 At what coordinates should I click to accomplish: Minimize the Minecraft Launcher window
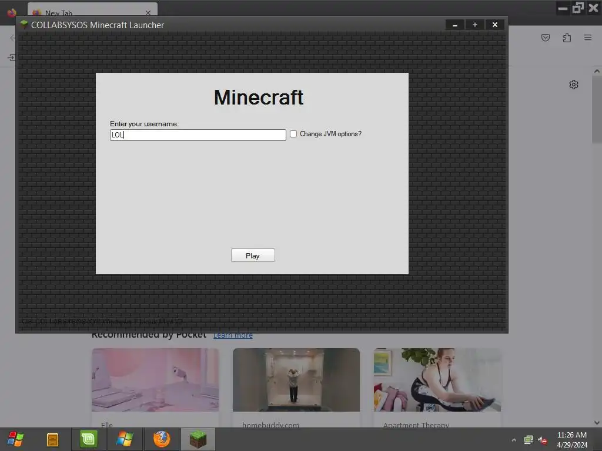(x=455, y=25)
